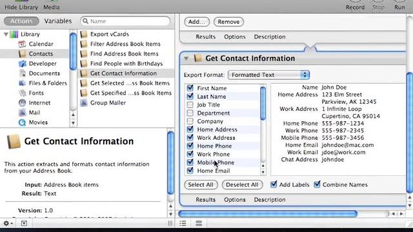Check the Job Title checkbox
Screen dimensions: 413x232
(x=190, y=104)
